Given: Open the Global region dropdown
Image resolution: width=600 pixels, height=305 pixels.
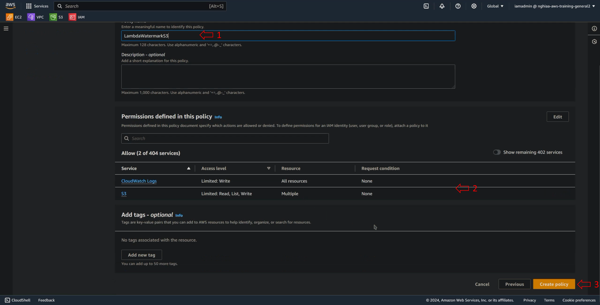Looking at the screenshot, I should click(495, 6).
